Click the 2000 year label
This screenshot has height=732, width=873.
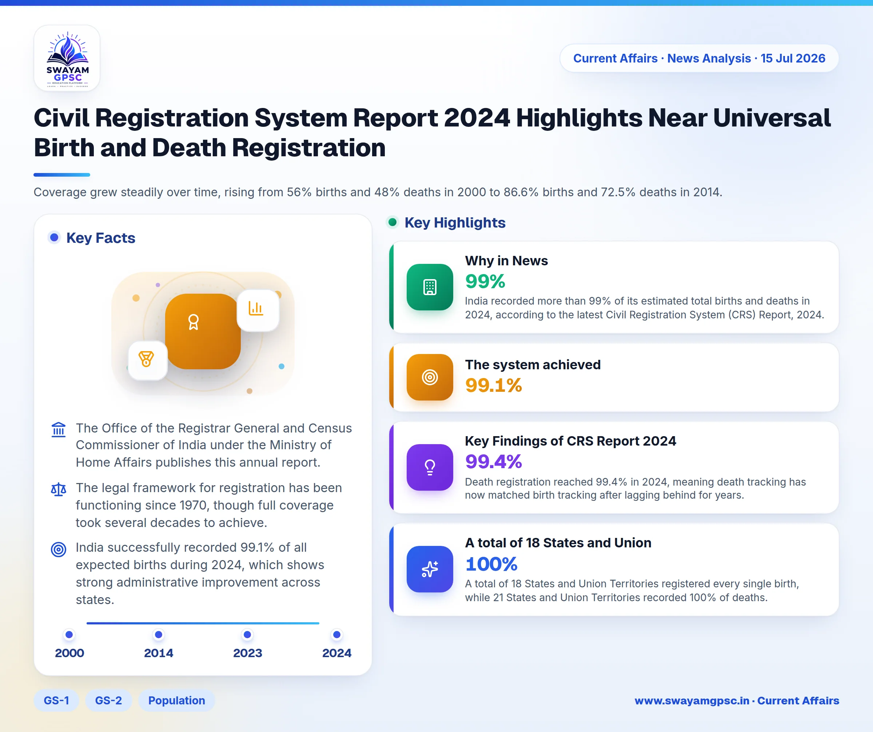tap(69, 653)
